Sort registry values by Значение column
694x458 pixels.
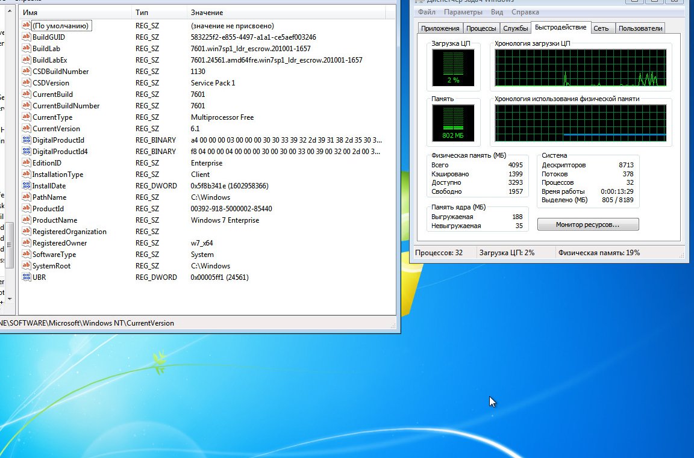(286, 13)
